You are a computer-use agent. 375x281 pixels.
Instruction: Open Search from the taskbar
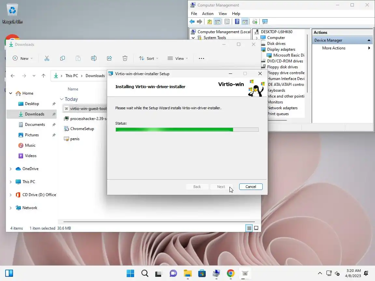pyautogui.click(x=145, y=273)
